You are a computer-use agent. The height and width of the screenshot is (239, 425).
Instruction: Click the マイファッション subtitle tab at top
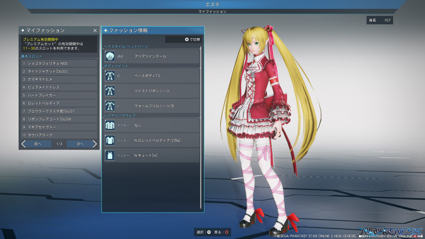[x=212, y=12]
